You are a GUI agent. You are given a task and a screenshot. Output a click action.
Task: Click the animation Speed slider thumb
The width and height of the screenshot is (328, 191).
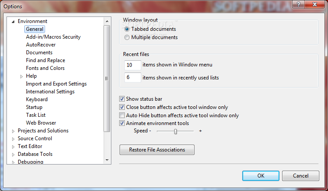[175, 132]
